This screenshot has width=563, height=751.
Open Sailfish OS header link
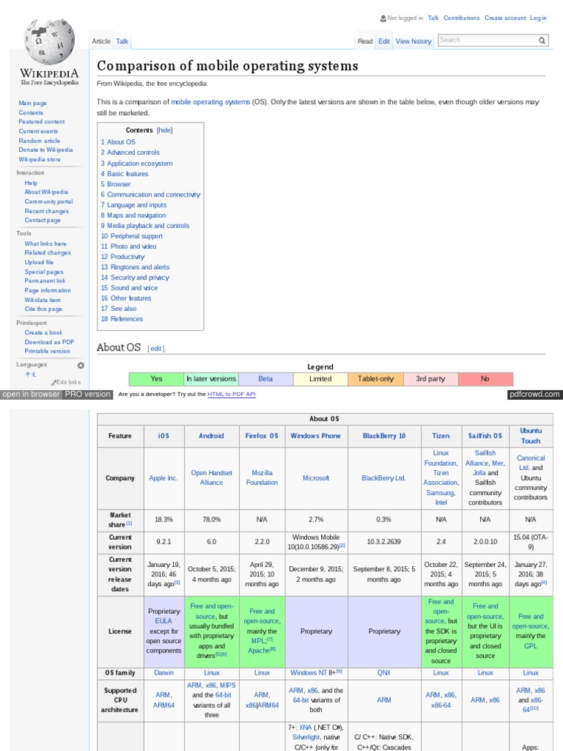tap(485, 436)
